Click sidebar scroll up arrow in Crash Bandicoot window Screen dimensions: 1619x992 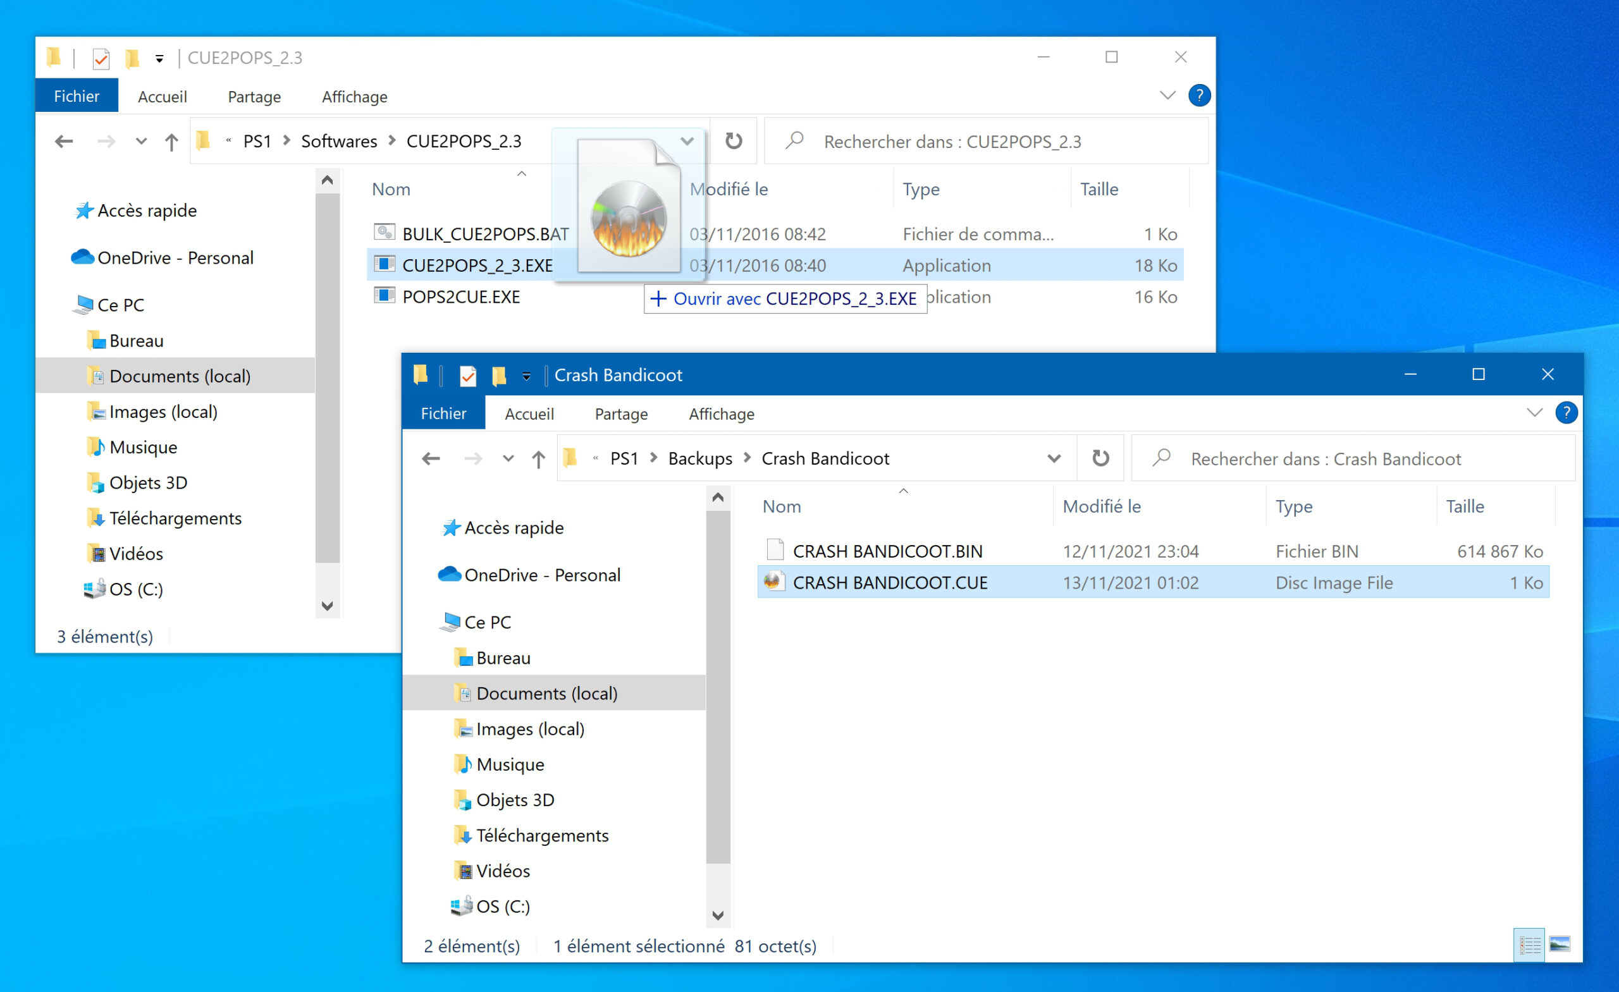718,498
